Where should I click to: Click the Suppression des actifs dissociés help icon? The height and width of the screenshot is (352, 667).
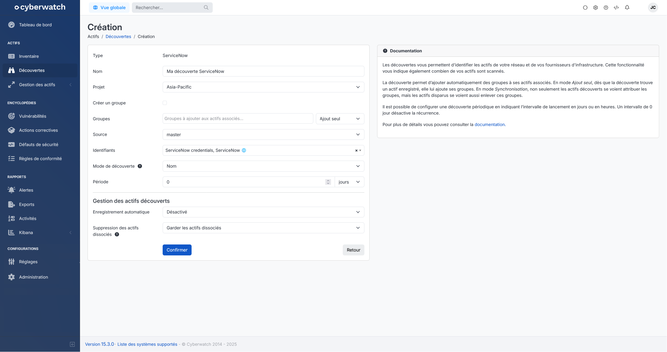117,234
